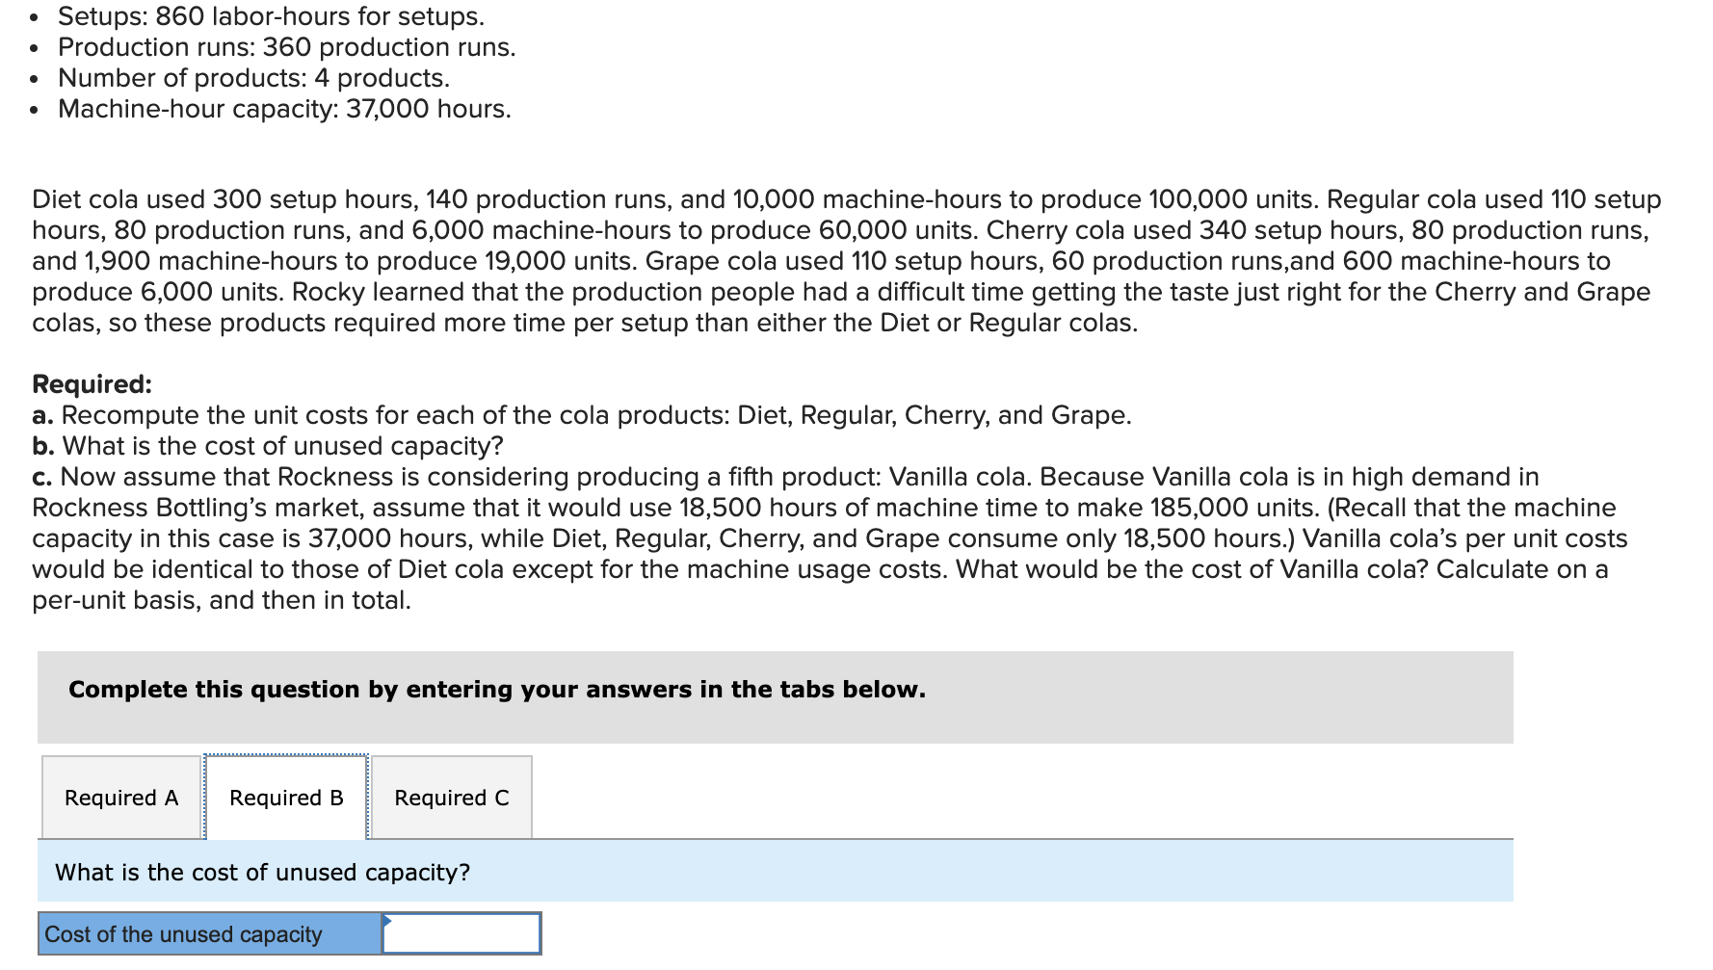1713x970 pixels.
Task: Open the Required C tab
Action: (451, 798)
